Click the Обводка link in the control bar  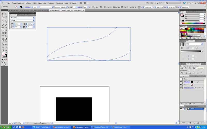pyautogui.click(x=27, y=7)
